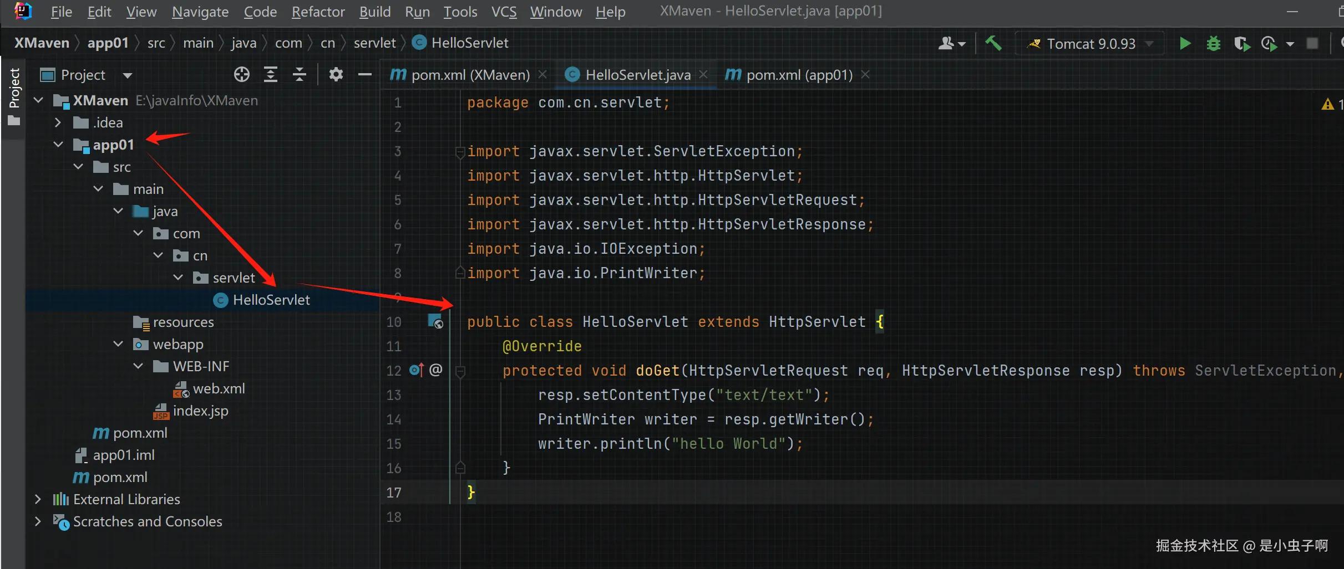Click the "hello World" string in code
Image resolution: width=1344 pixels, height=569 pixels.
[729, 444]
